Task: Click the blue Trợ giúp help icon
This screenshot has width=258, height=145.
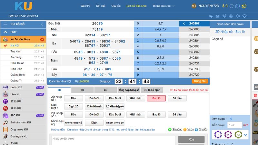Action: 196,129
